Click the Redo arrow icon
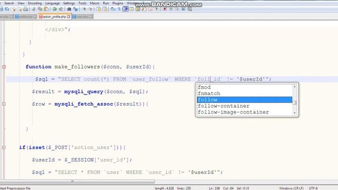Image resolution: width=338 pixels, height=190 pixels. (61, 9)
